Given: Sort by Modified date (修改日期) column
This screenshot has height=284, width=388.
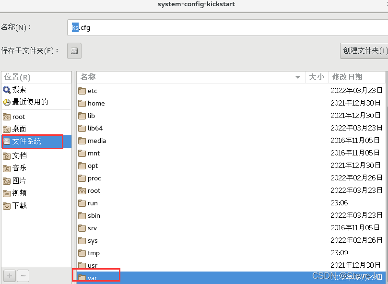Looking at the screenshot, I should (356, 77).
